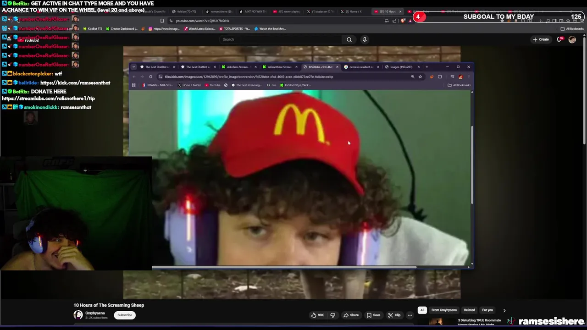Viewport: 587px width, 330px height.
Task: Switch to the fullsize (70×70) tab
Action: (184, 11)
